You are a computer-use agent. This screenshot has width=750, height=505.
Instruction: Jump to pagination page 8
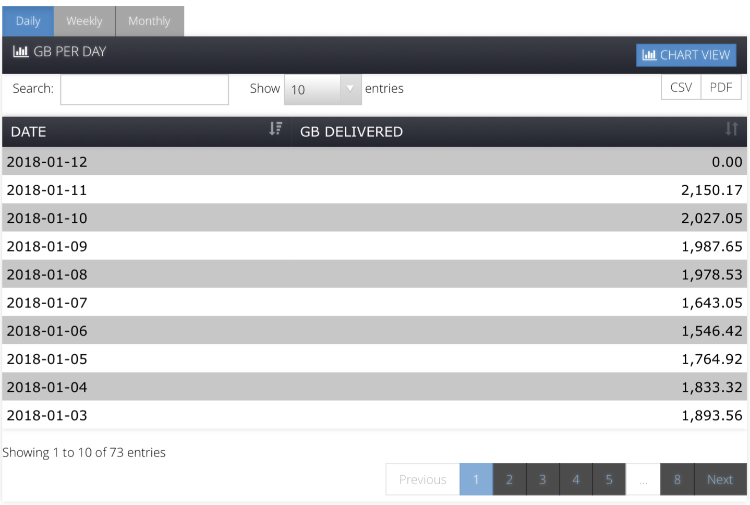click(677, 479)
